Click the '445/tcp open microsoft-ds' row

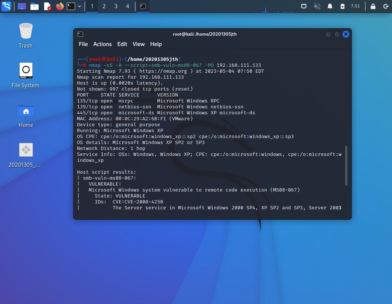(166, 113)
